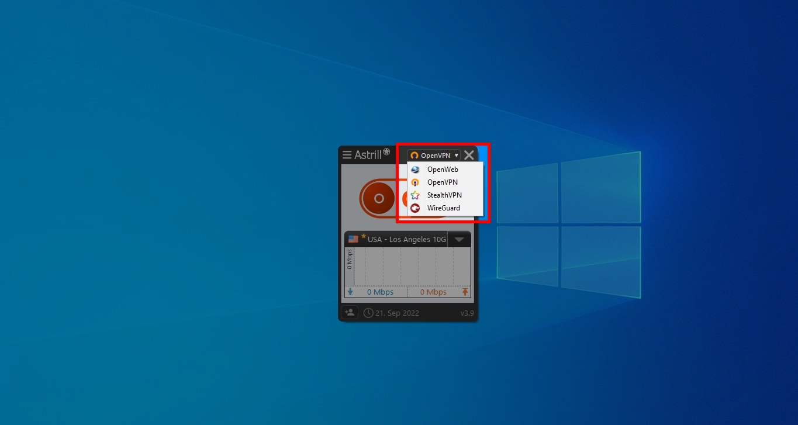
Task: Select OpenVPN from protocol list
Action: pyautogui.click(x=445, y=182)
